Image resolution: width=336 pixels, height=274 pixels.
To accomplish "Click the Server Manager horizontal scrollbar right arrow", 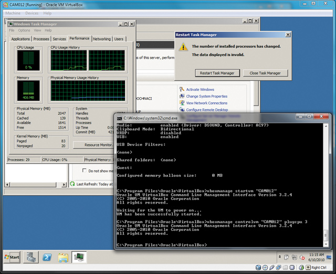I will click(64, 184).
